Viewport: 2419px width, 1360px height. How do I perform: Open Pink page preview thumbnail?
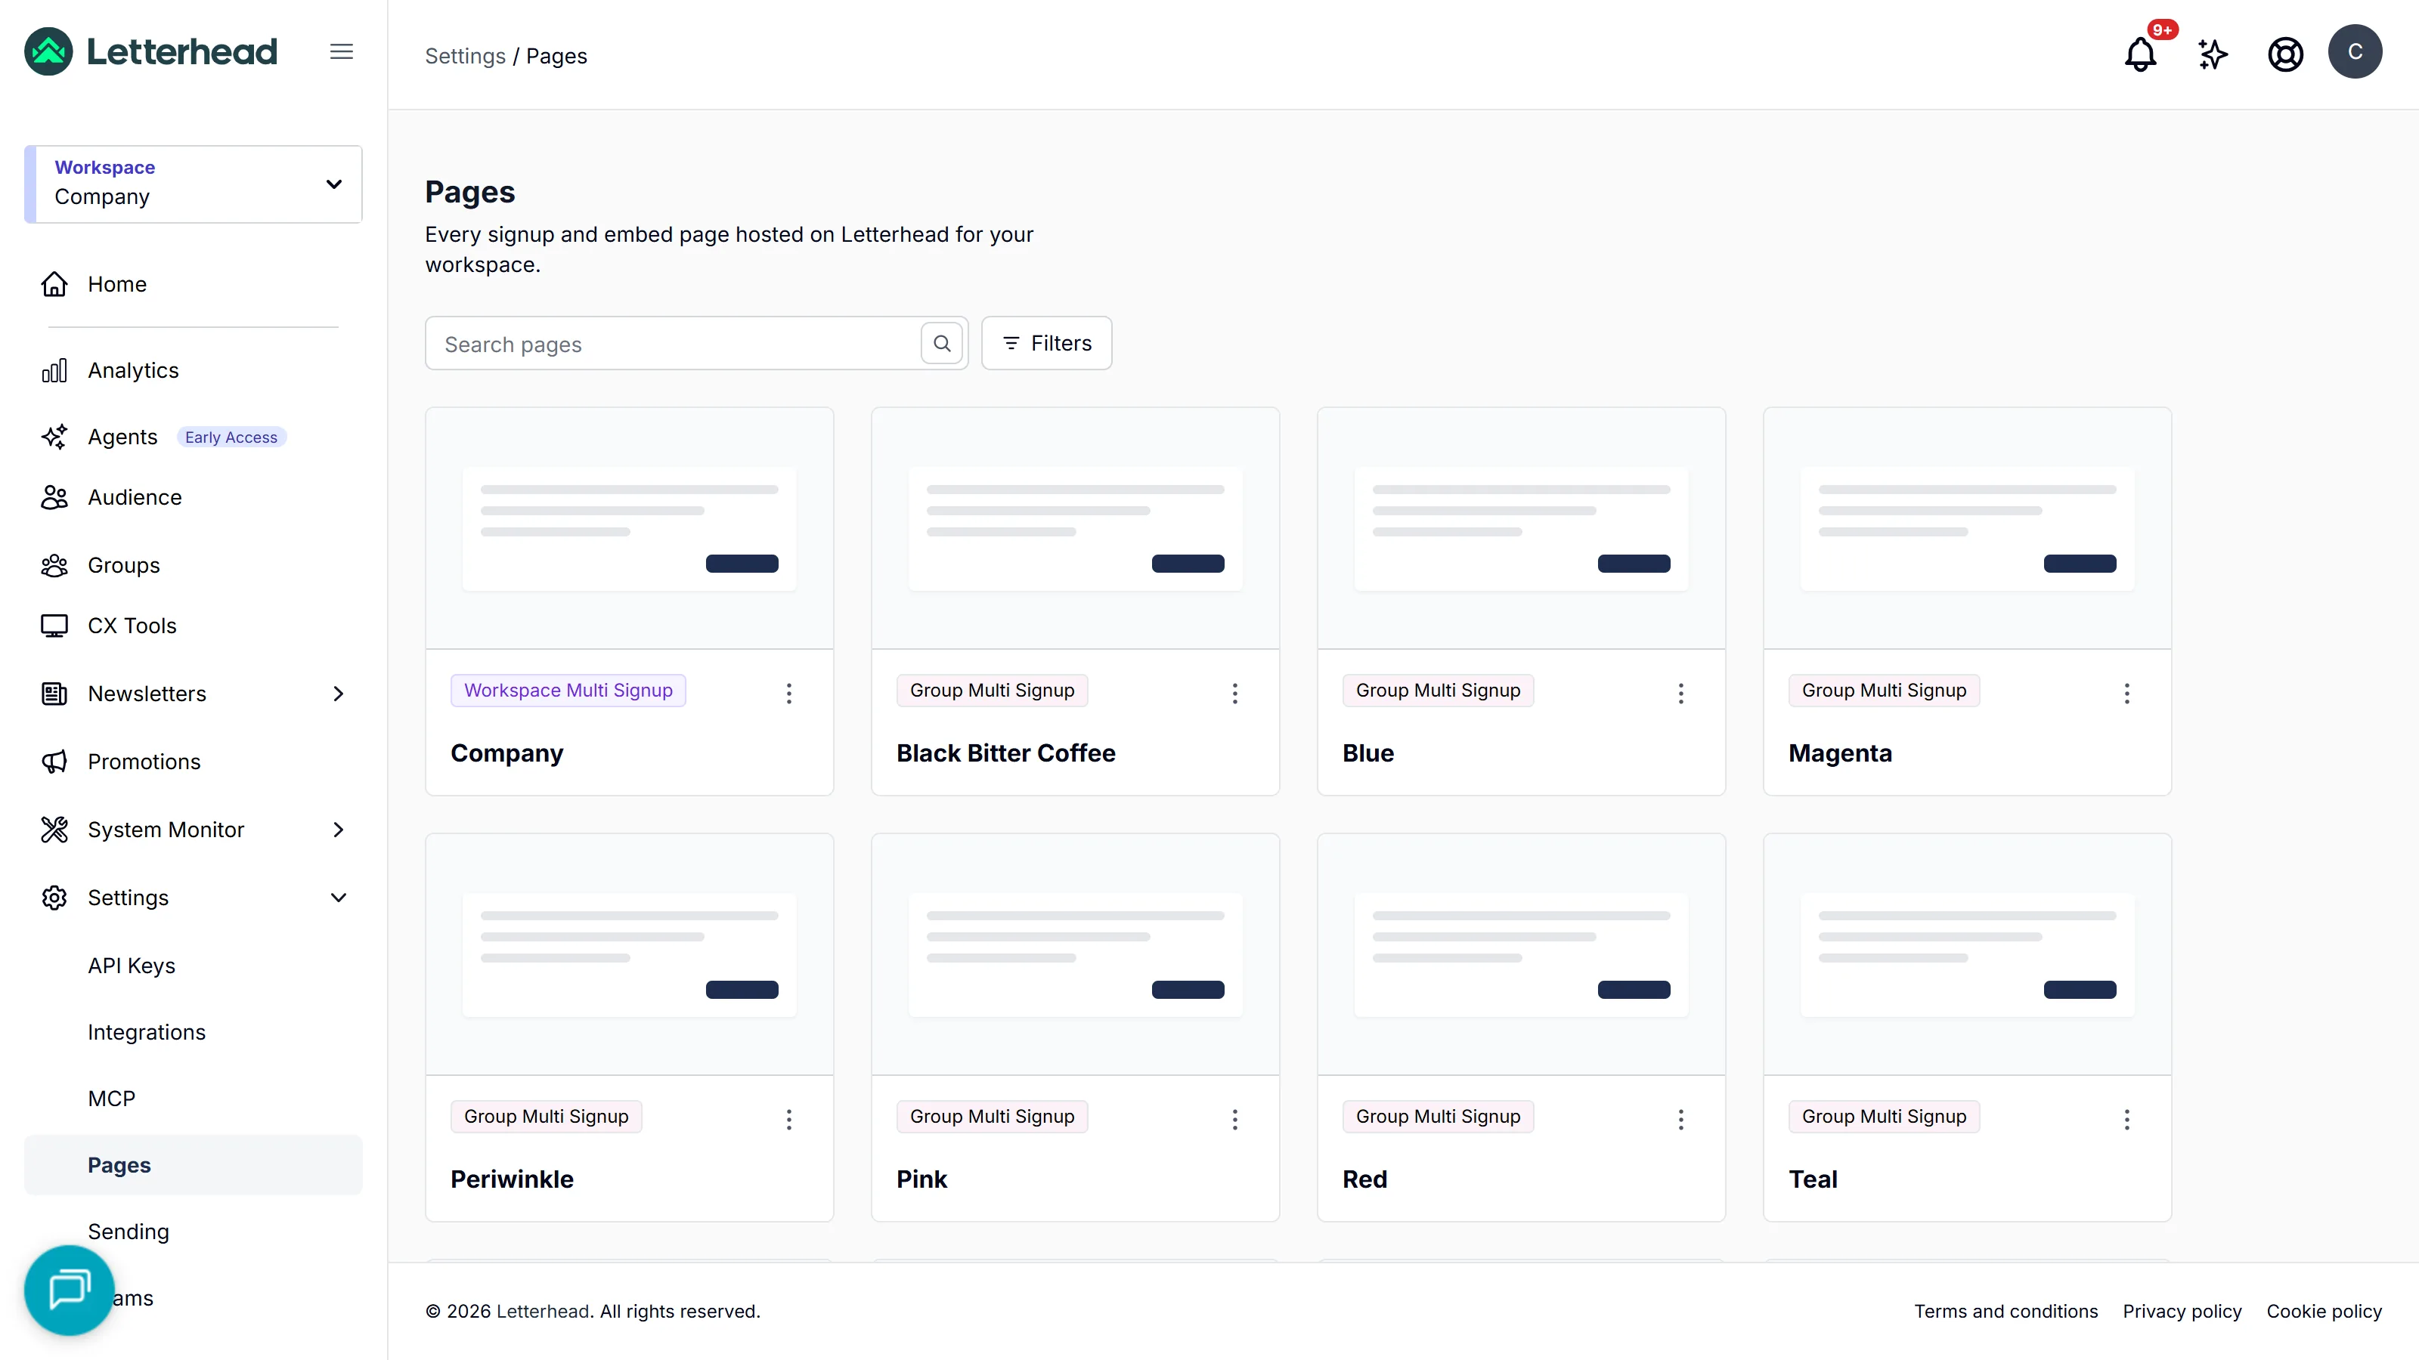click(x=1075, y=954)
